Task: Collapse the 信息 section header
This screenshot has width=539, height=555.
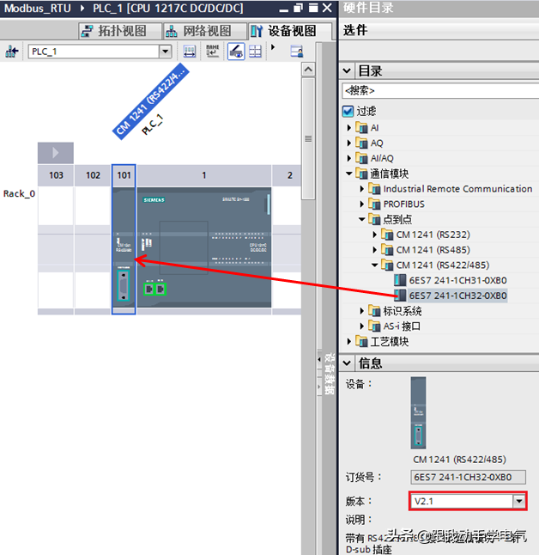Action: pos(348,363)
